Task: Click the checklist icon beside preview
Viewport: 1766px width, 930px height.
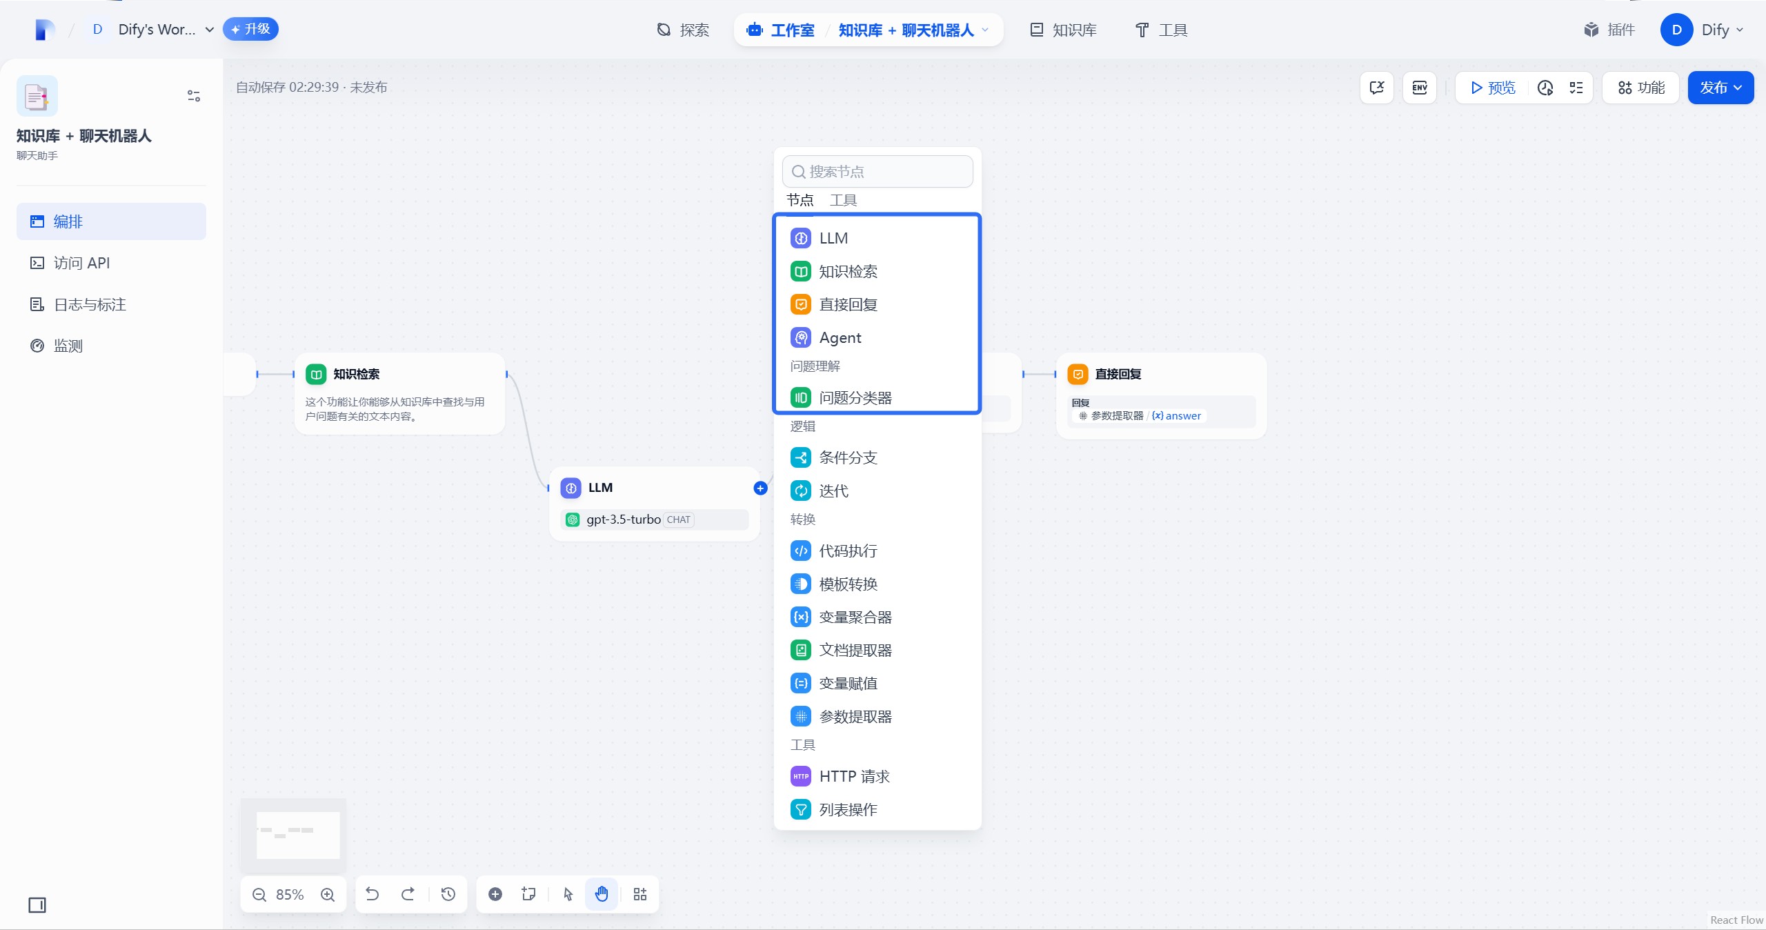Action: (1576, 88)
